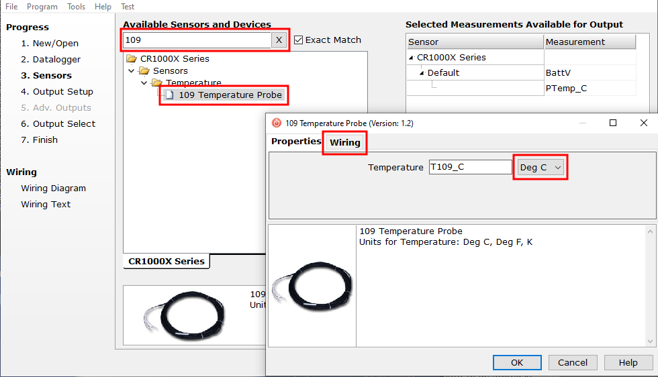This screenshot has width=658, height=377.
Task: Collapse the Default row in measurements table
Action: pos(422,73)
